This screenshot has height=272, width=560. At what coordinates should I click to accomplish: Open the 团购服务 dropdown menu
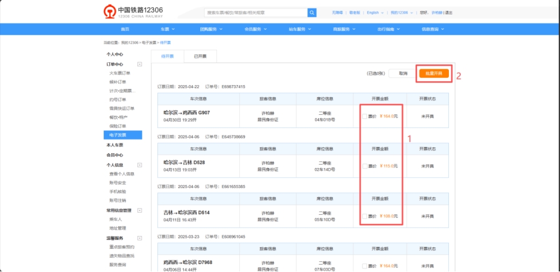[x=211, y=29]
